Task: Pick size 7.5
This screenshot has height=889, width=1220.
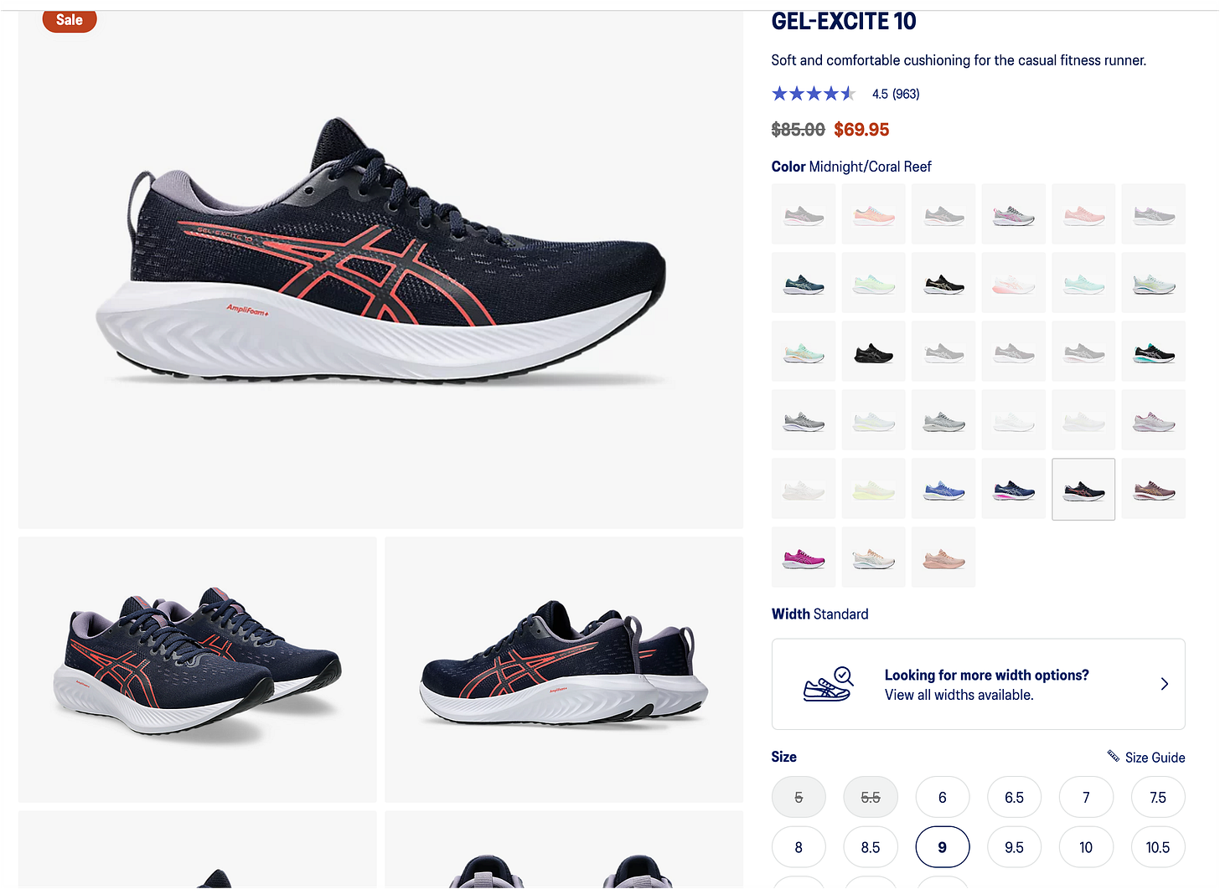Action: pyautogui.click(x=1158, y=798)
